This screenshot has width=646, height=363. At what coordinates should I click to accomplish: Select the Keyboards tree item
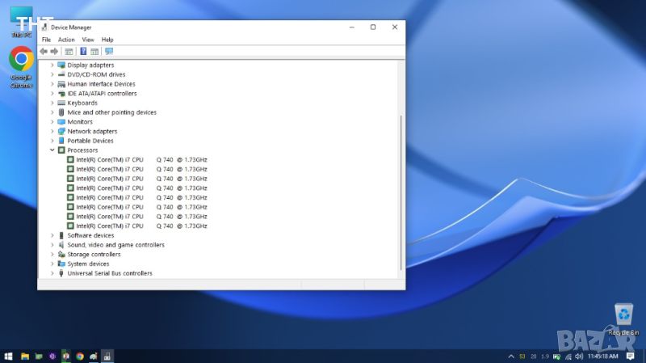(x=82, y=103)
